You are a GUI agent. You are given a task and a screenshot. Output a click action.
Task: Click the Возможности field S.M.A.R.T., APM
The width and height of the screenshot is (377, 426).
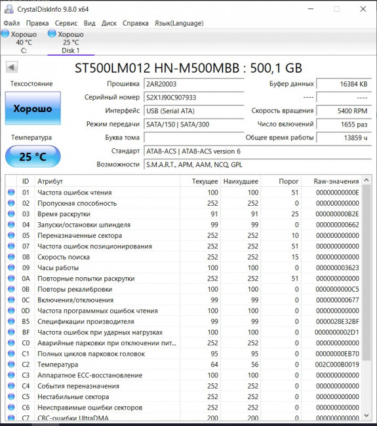(258, 165)
